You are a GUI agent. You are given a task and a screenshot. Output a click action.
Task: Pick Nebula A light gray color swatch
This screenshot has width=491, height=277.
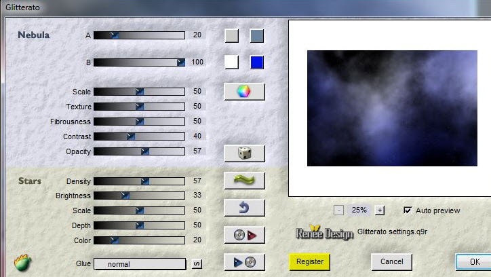pyautogui.click(x=232, y=36)
